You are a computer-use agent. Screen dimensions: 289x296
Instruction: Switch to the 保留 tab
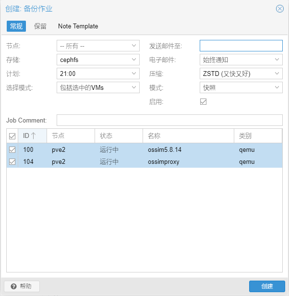tap(40, 26)
